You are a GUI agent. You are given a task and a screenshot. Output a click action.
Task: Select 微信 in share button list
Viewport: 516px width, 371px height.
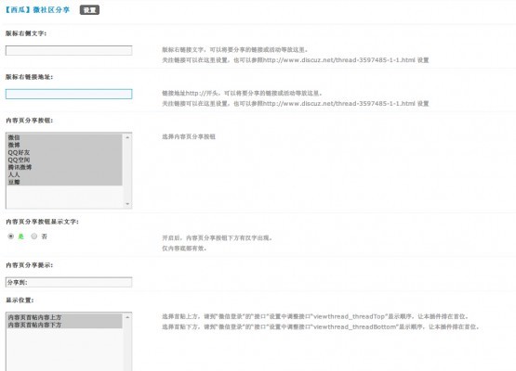pyautogui.click(x=65, y=137)
